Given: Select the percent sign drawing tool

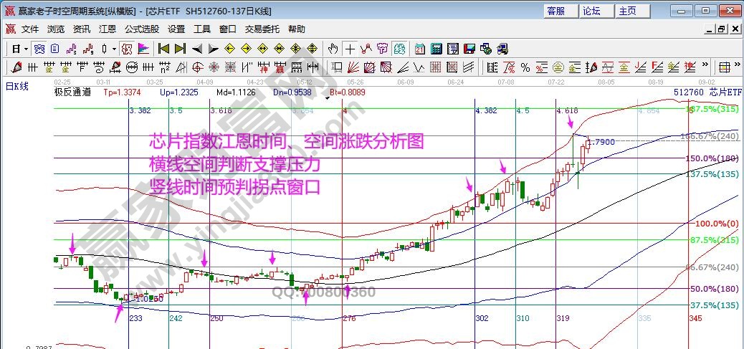Looking at the screenshot, I should pyautogui.click(x=525, y=67).
